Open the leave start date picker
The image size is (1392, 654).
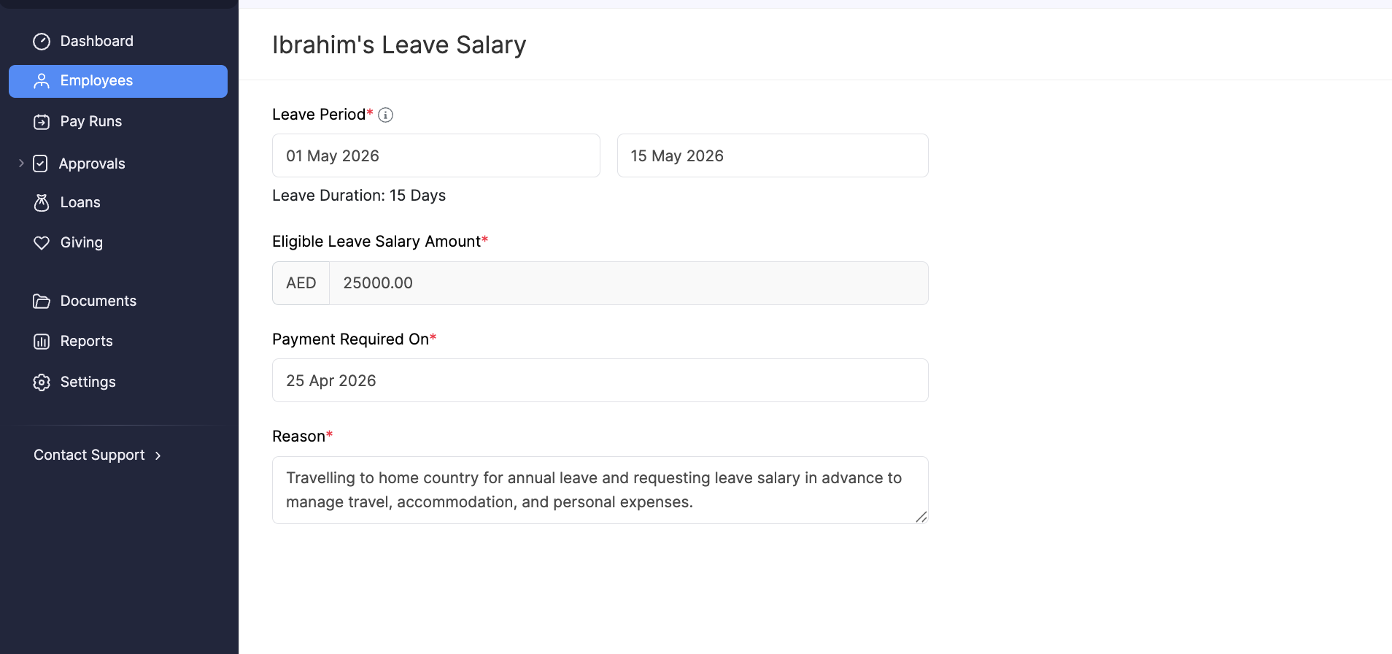click(436, 155)
